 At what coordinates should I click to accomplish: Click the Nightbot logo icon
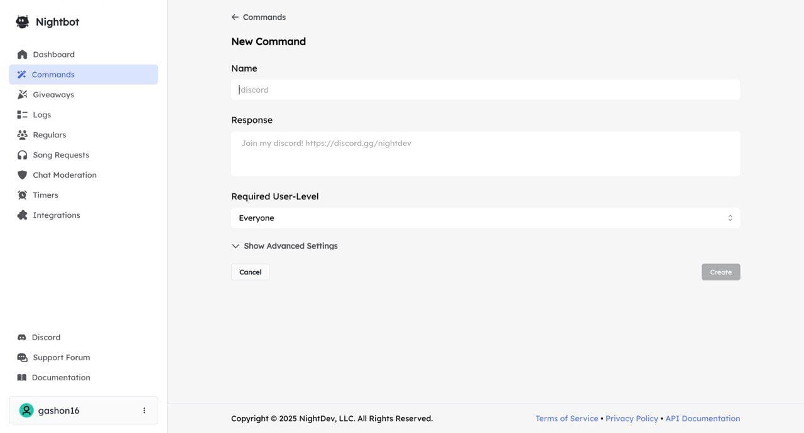coord(23,22)
